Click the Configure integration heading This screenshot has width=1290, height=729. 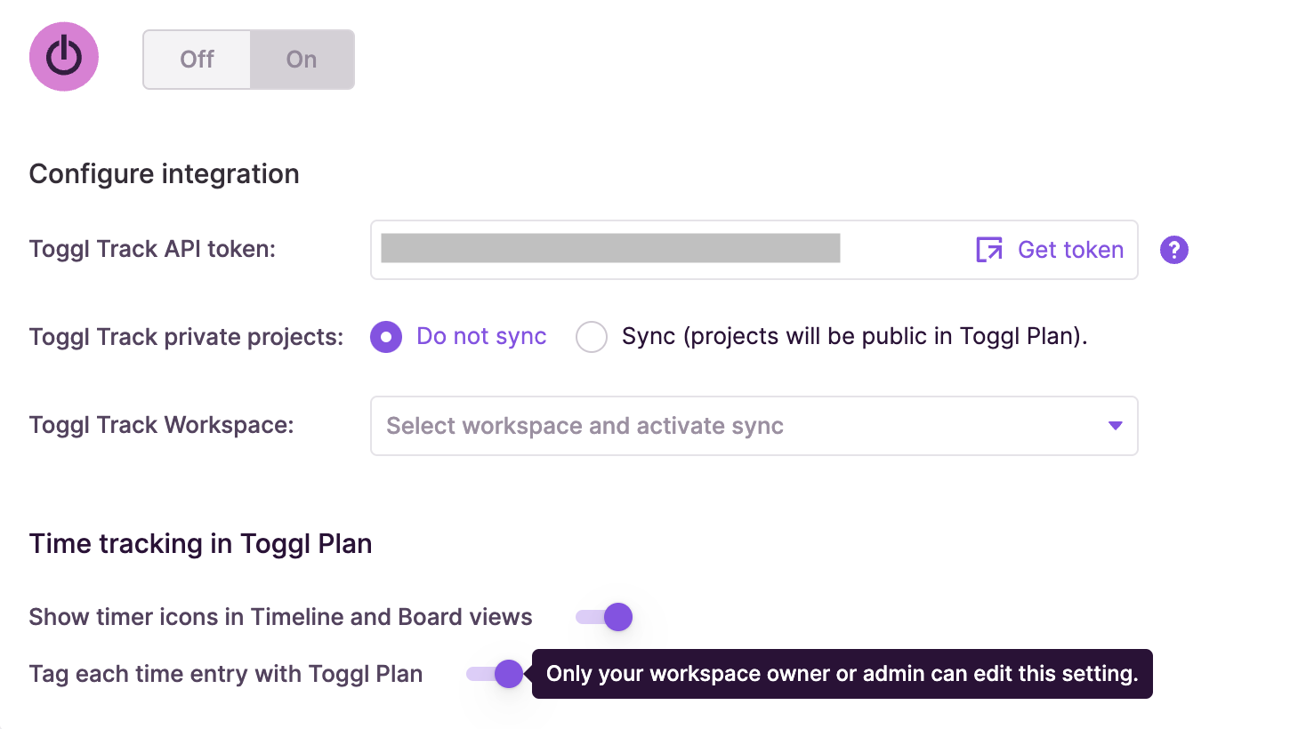click(x=165, y=174)
